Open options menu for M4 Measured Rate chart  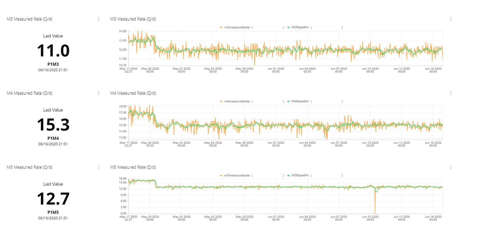pos(451,93)
